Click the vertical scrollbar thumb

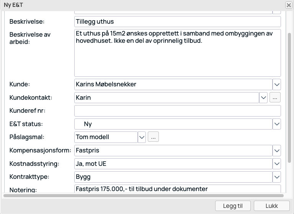tap(289, 98)
